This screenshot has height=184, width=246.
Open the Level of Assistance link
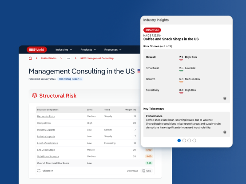48,143
